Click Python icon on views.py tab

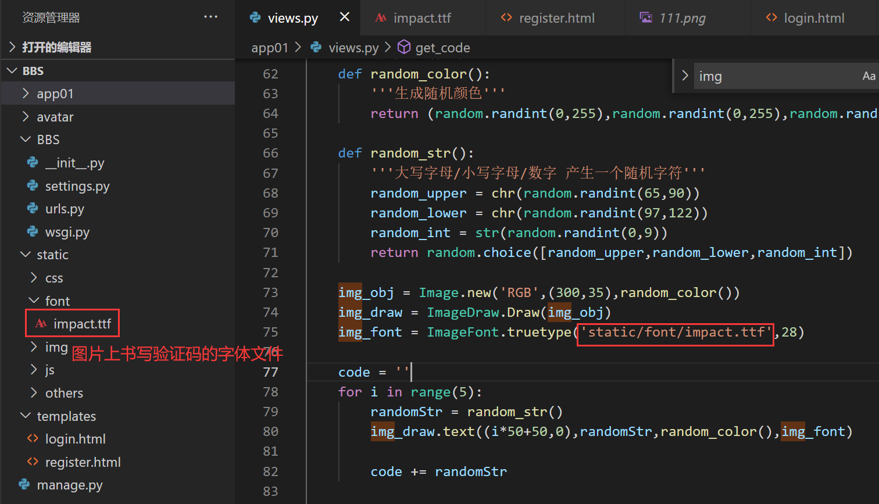[255, 17]
